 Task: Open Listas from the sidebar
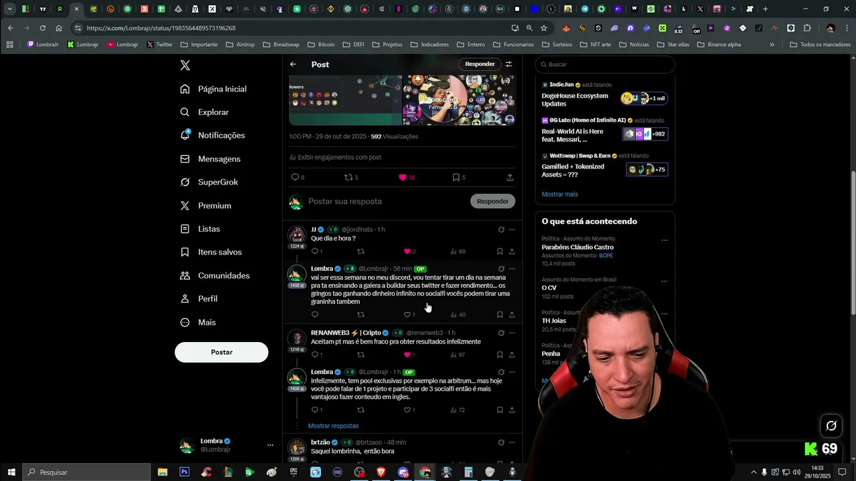200,228
